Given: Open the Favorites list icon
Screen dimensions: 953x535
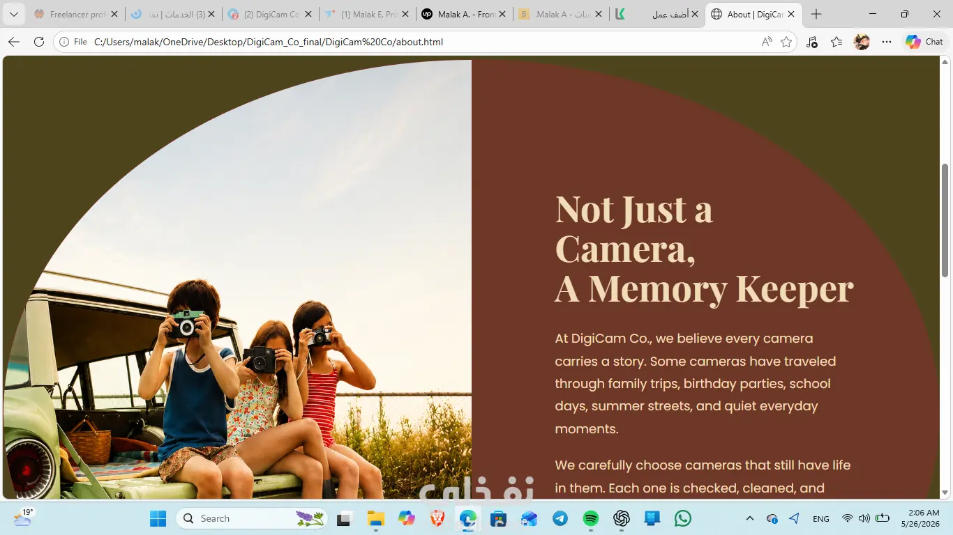Looking at the screenshot, I should (836, 42).
